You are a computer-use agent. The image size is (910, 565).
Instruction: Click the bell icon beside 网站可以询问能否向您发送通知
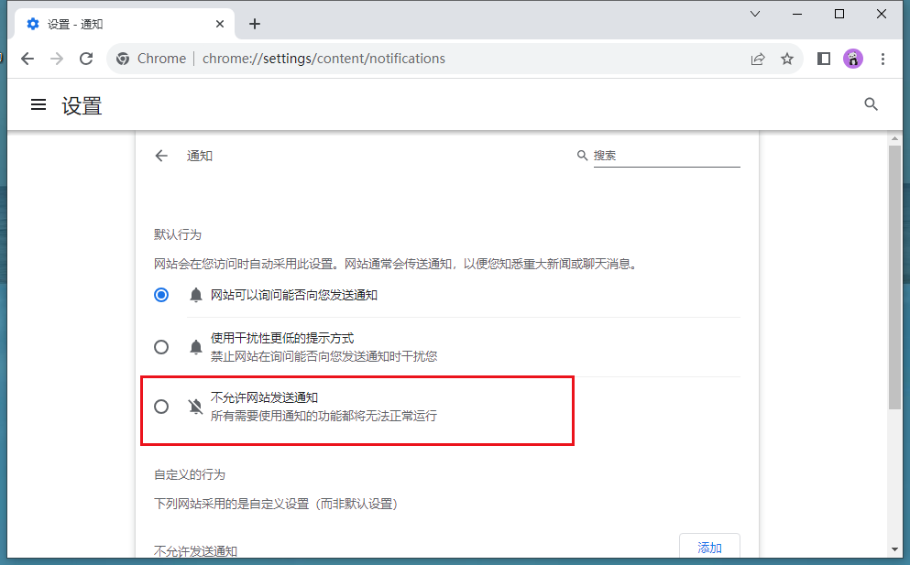195,295
